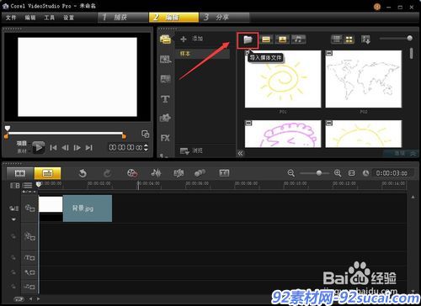Toggle show audio files in the library
This screenshot has width=421, height=306.
298,40
